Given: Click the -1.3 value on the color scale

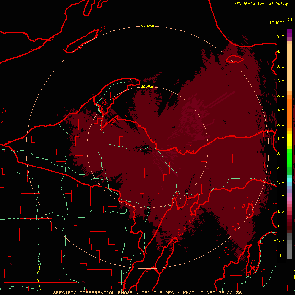Looking at the screenshot, I should [x=279, y=241].
